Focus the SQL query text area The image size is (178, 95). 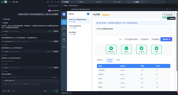point(134,31)
